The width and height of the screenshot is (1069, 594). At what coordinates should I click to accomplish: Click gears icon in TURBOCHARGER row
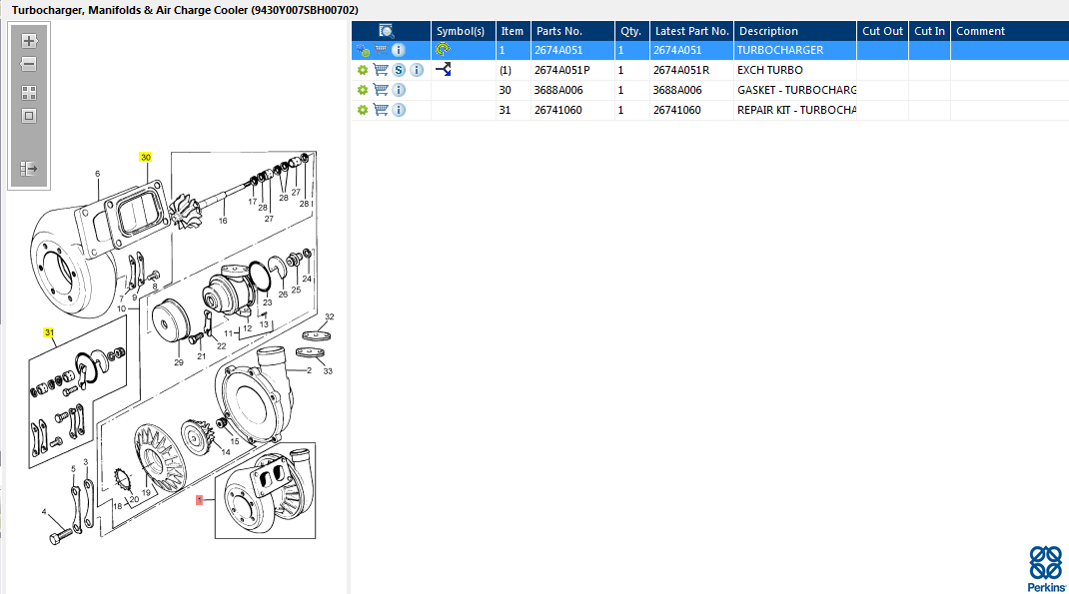click(363, 50)
